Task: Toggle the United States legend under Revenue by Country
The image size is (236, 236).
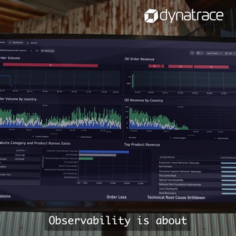Action: point(221,138)
